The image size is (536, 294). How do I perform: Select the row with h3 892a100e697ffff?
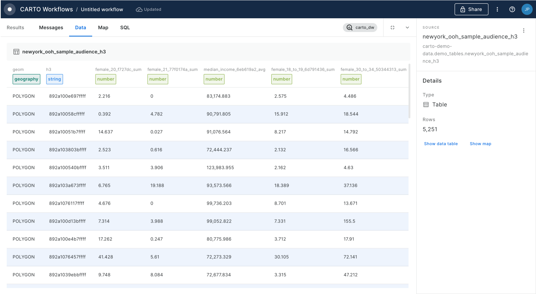67,96
